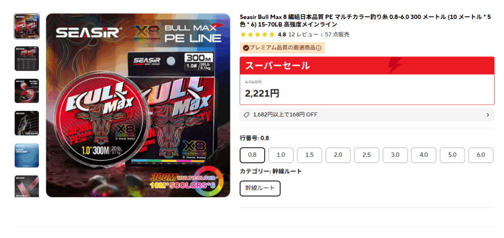View the third product thumbnail image
This screenshot has height=238, width=504.
pyautogui.click(x=27, y=91)
